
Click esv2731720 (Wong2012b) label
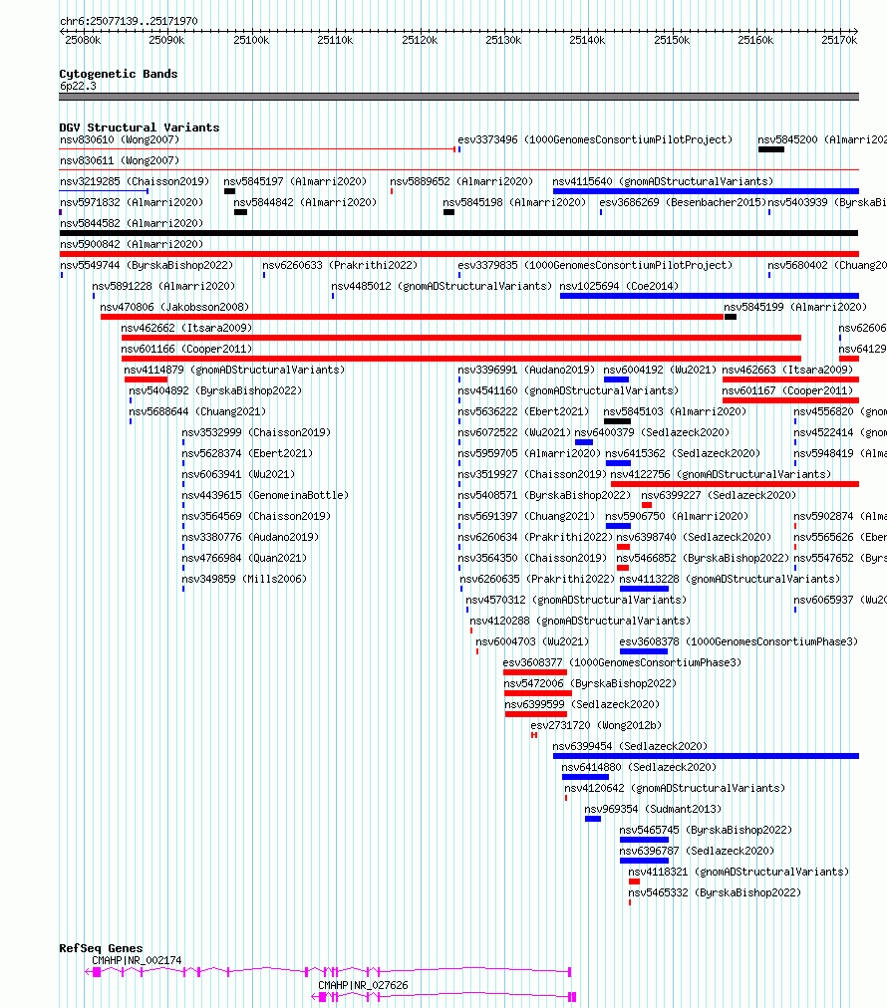click(x=596, y=725)
